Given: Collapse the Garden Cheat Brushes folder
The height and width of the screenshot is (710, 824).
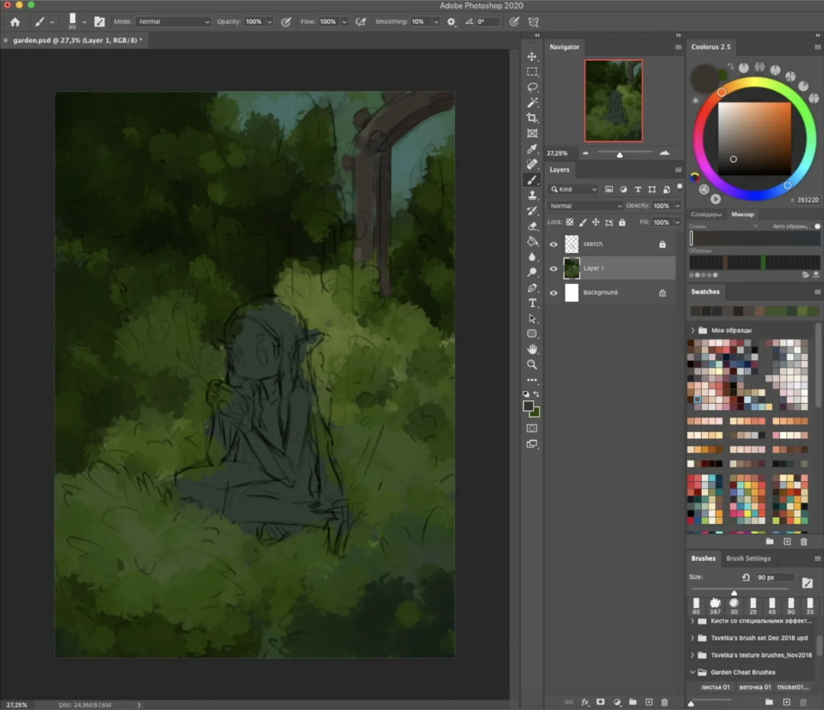Looking at the screenshot, I should point(693,672).
